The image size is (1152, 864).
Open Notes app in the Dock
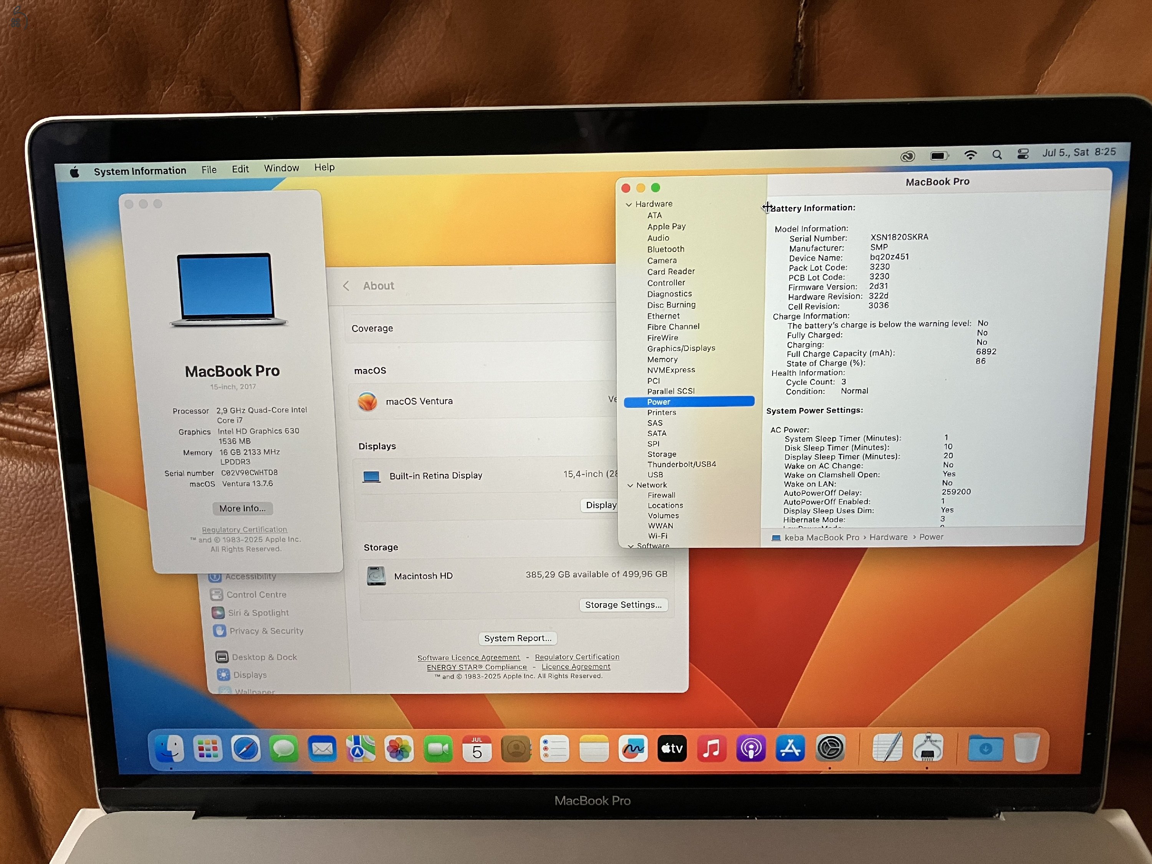click(594, 750)
